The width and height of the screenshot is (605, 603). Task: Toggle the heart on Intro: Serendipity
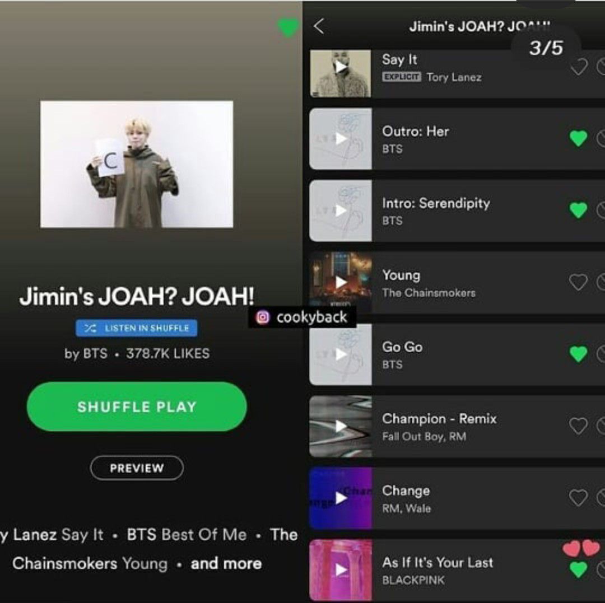click(x=578, y=210)
